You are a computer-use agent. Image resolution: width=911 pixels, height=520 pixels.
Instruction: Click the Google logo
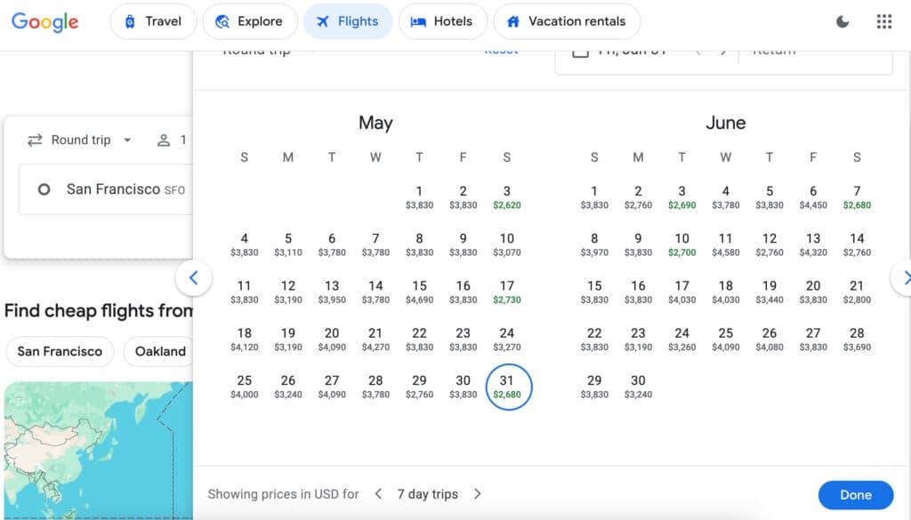[44, 22]
